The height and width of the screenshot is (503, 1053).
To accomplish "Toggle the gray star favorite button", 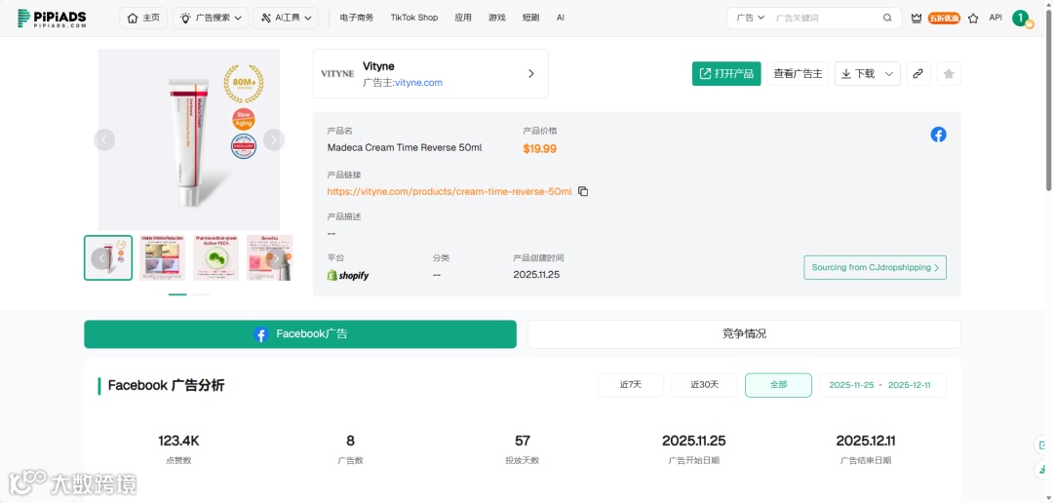I will (x=949, y=74).
